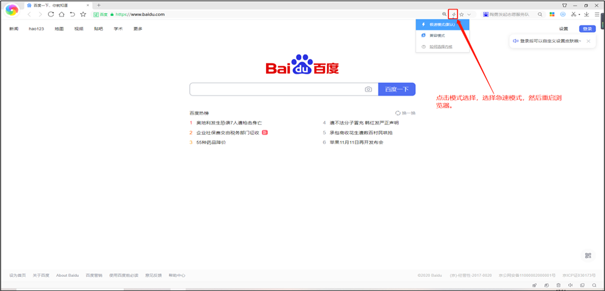Click the magnifier zoom status bar icon
This screenshot has width=605, height=291.
pyautogui.click(x=594, y=286)
